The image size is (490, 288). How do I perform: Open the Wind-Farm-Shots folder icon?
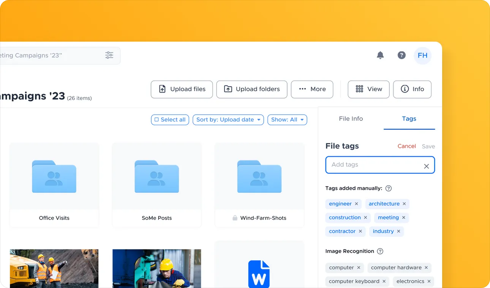point(259,176)
